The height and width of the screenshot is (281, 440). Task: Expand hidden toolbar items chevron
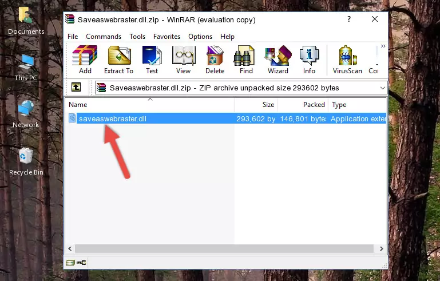click(x=383, y=46)
